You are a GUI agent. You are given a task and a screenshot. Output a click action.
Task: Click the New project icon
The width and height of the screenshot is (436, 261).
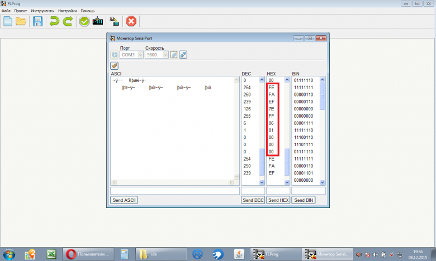(8, 22)
